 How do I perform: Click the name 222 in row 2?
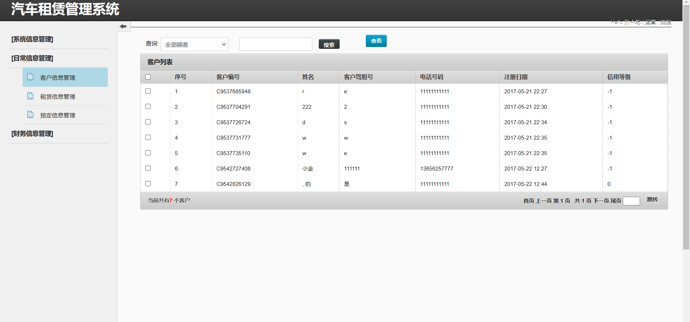tap(307, 107)
